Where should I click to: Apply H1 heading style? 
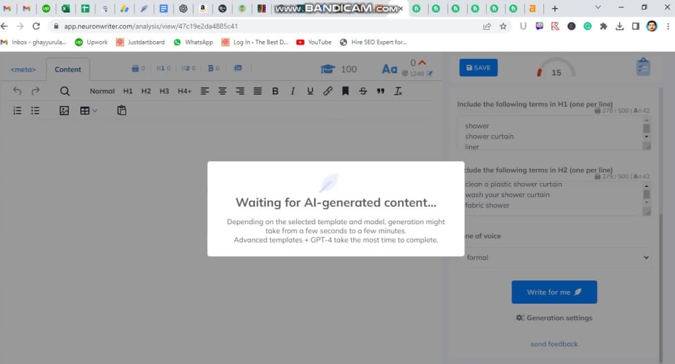(x=128, y=91)
